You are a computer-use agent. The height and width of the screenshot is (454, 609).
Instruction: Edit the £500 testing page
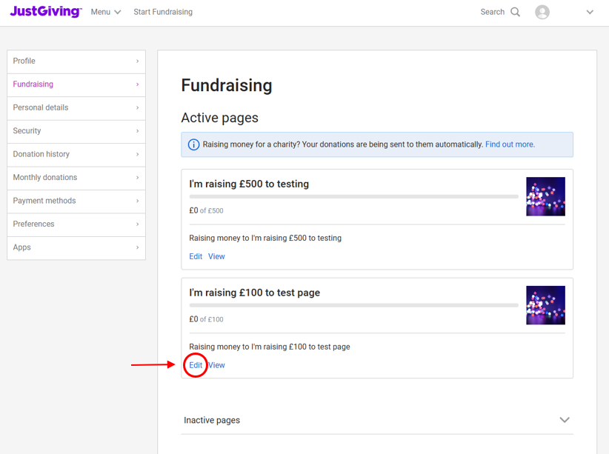pos(196,256)
